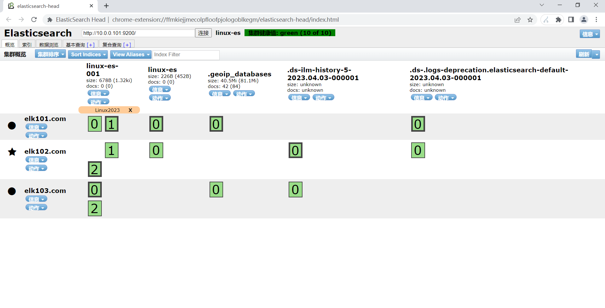
Task: Open the Extensions puzzle-piece menu
Action: click(558, 20)
